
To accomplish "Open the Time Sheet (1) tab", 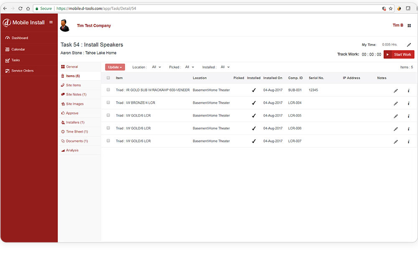I will tap(79, 132).
